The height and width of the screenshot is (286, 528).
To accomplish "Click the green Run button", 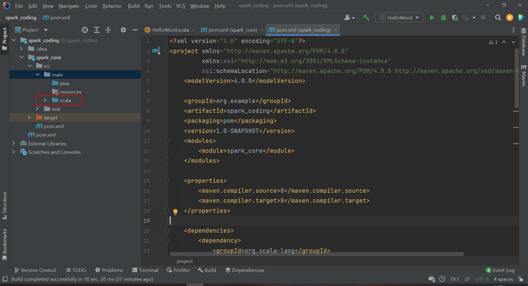I will coord(432,18).
